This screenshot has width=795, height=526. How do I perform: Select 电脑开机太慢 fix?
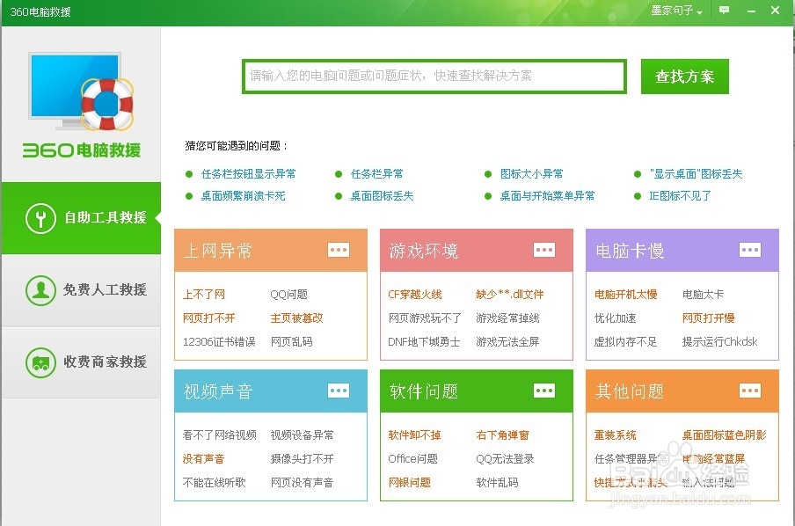(x=625, y=294)
